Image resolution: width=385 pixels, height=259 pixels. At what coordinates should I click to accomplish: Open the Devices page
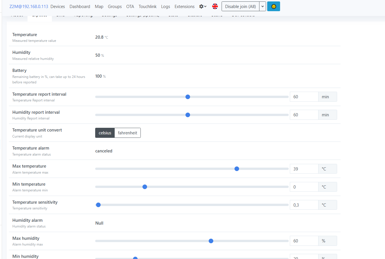58,6
